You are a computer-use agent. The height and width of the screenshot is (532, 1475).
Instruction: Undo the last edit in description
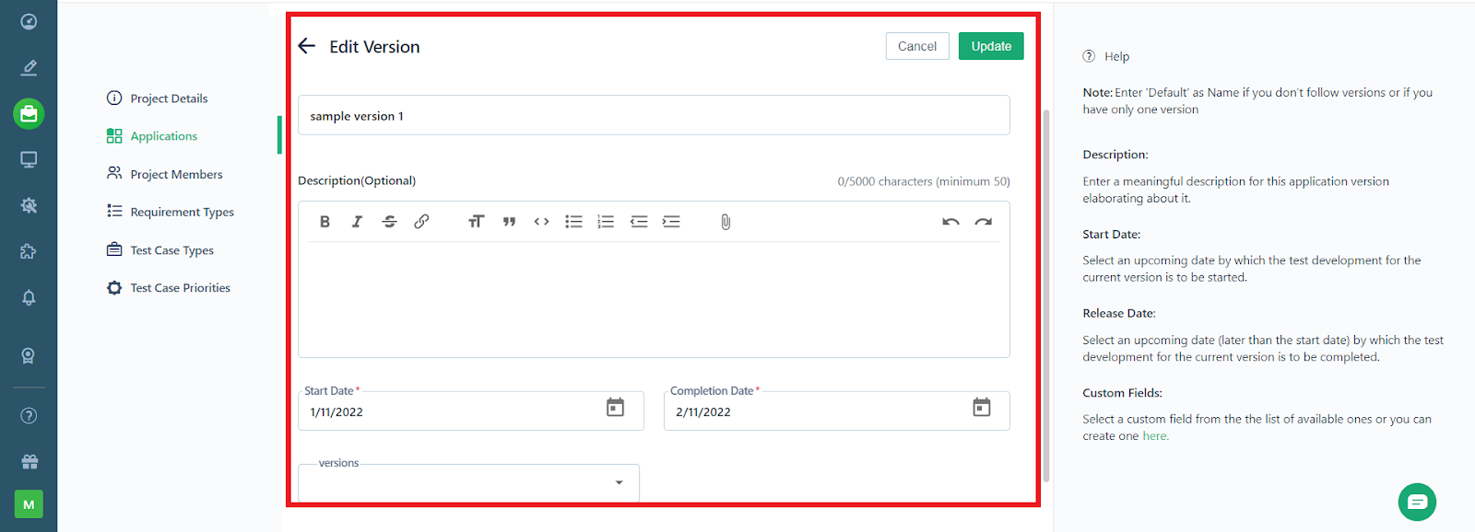(x=950, y=222)
